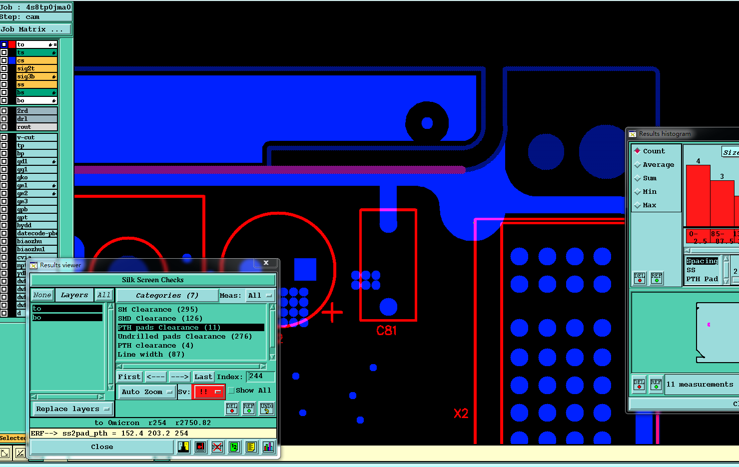Screen dimensions: 739x467
Task: Click left arrow of the histogram horizontal scrollbar
Action: tap(688, 250)
